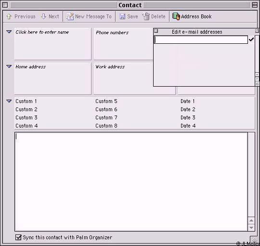Click the notes scrollbar down arrow
This screenshot has height=246, width=260.
[251, 227]
